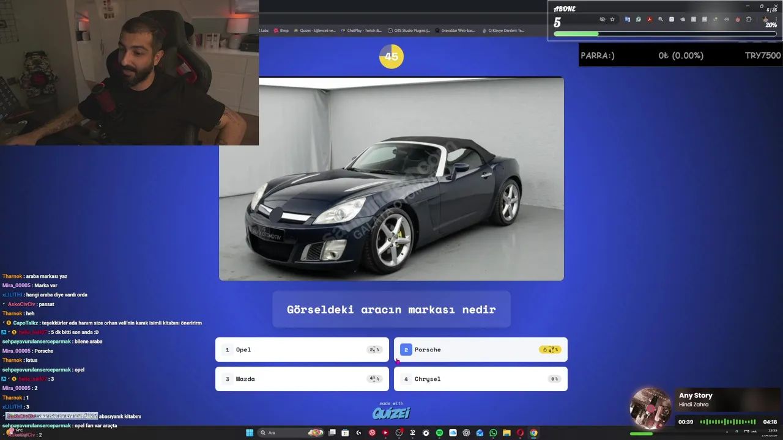Click the Abone goal progress bar
This screenshot has width=783, height=440.
pyautogui.click(x=665, y=34)
